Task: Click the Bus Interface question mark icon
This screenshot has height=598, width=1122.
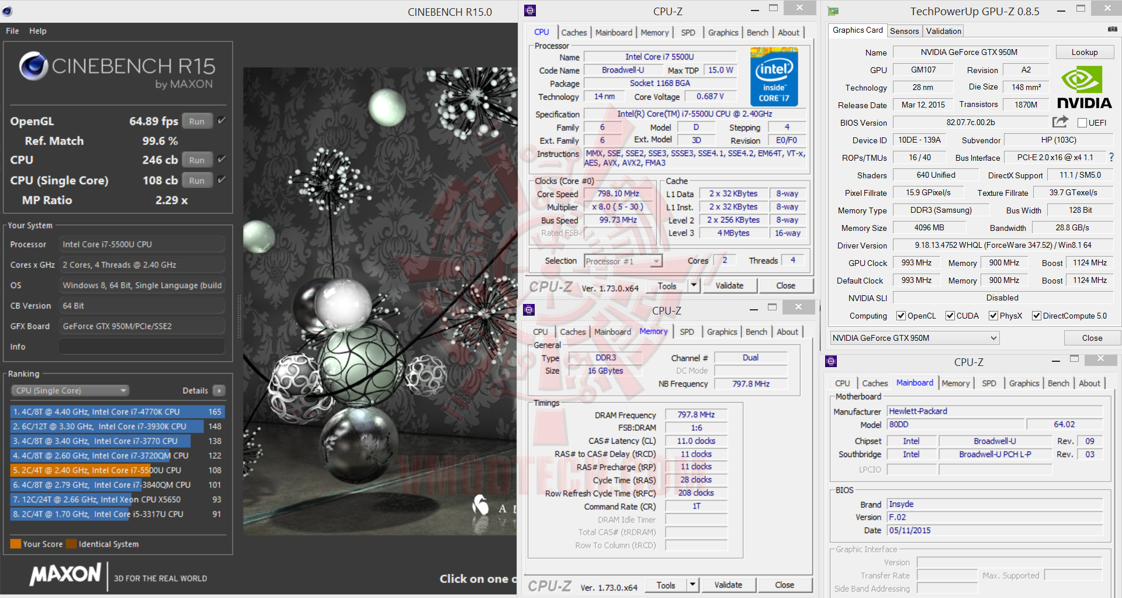Action: tap(1111, 157)
